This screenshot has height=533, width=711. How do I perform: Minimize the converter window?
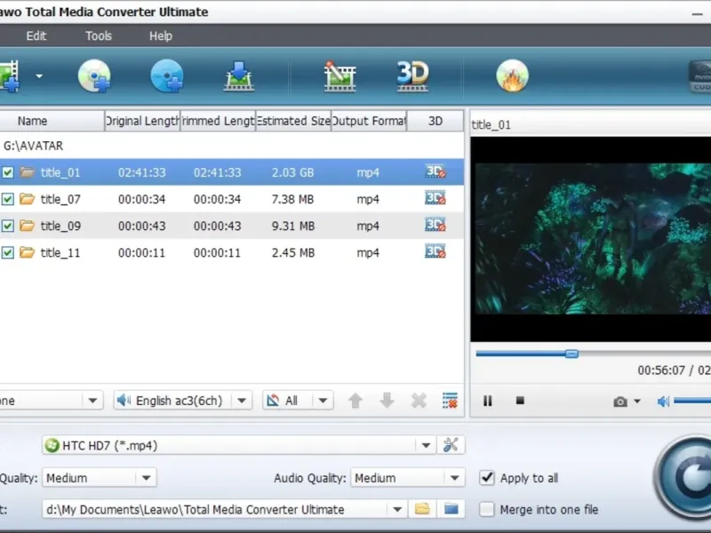click(698, 14)
